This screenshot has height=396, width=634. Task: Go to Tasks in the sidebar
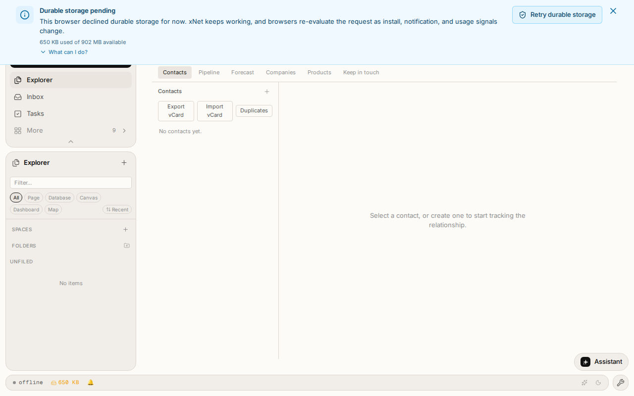(71, 114)
